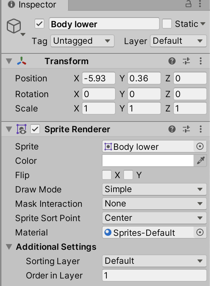Click the Rotation label
Image resolution: width=210 pixels, height=286 pixels.
pos(32,94)
